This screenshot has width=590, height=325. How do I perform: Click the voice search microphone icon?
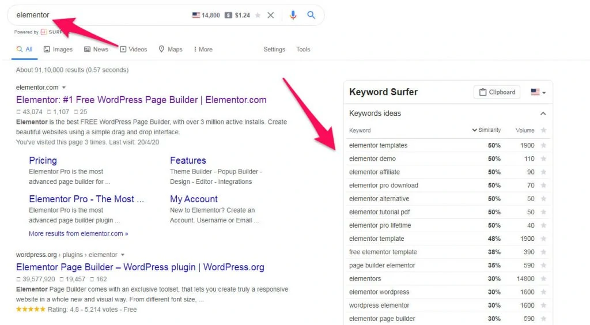[293, 15]
